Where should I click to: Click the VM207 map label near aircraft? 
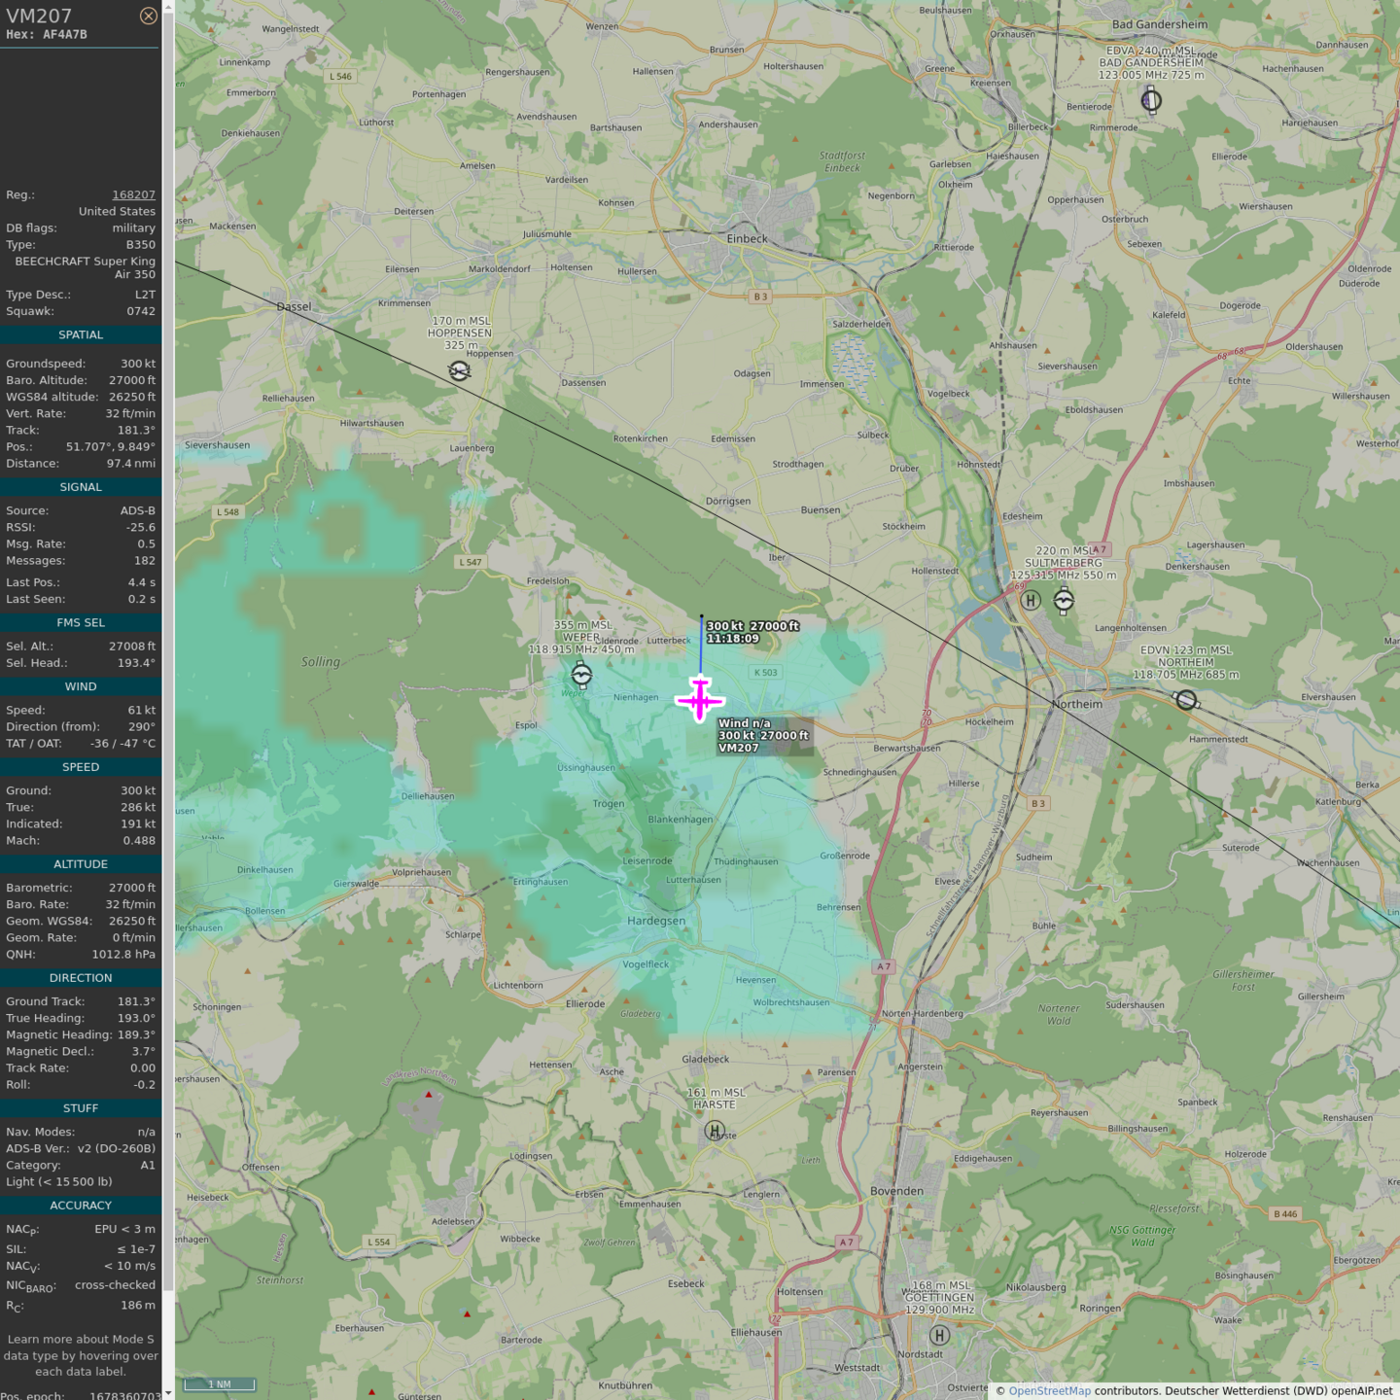pyautogui.click(x=739, y=748)
